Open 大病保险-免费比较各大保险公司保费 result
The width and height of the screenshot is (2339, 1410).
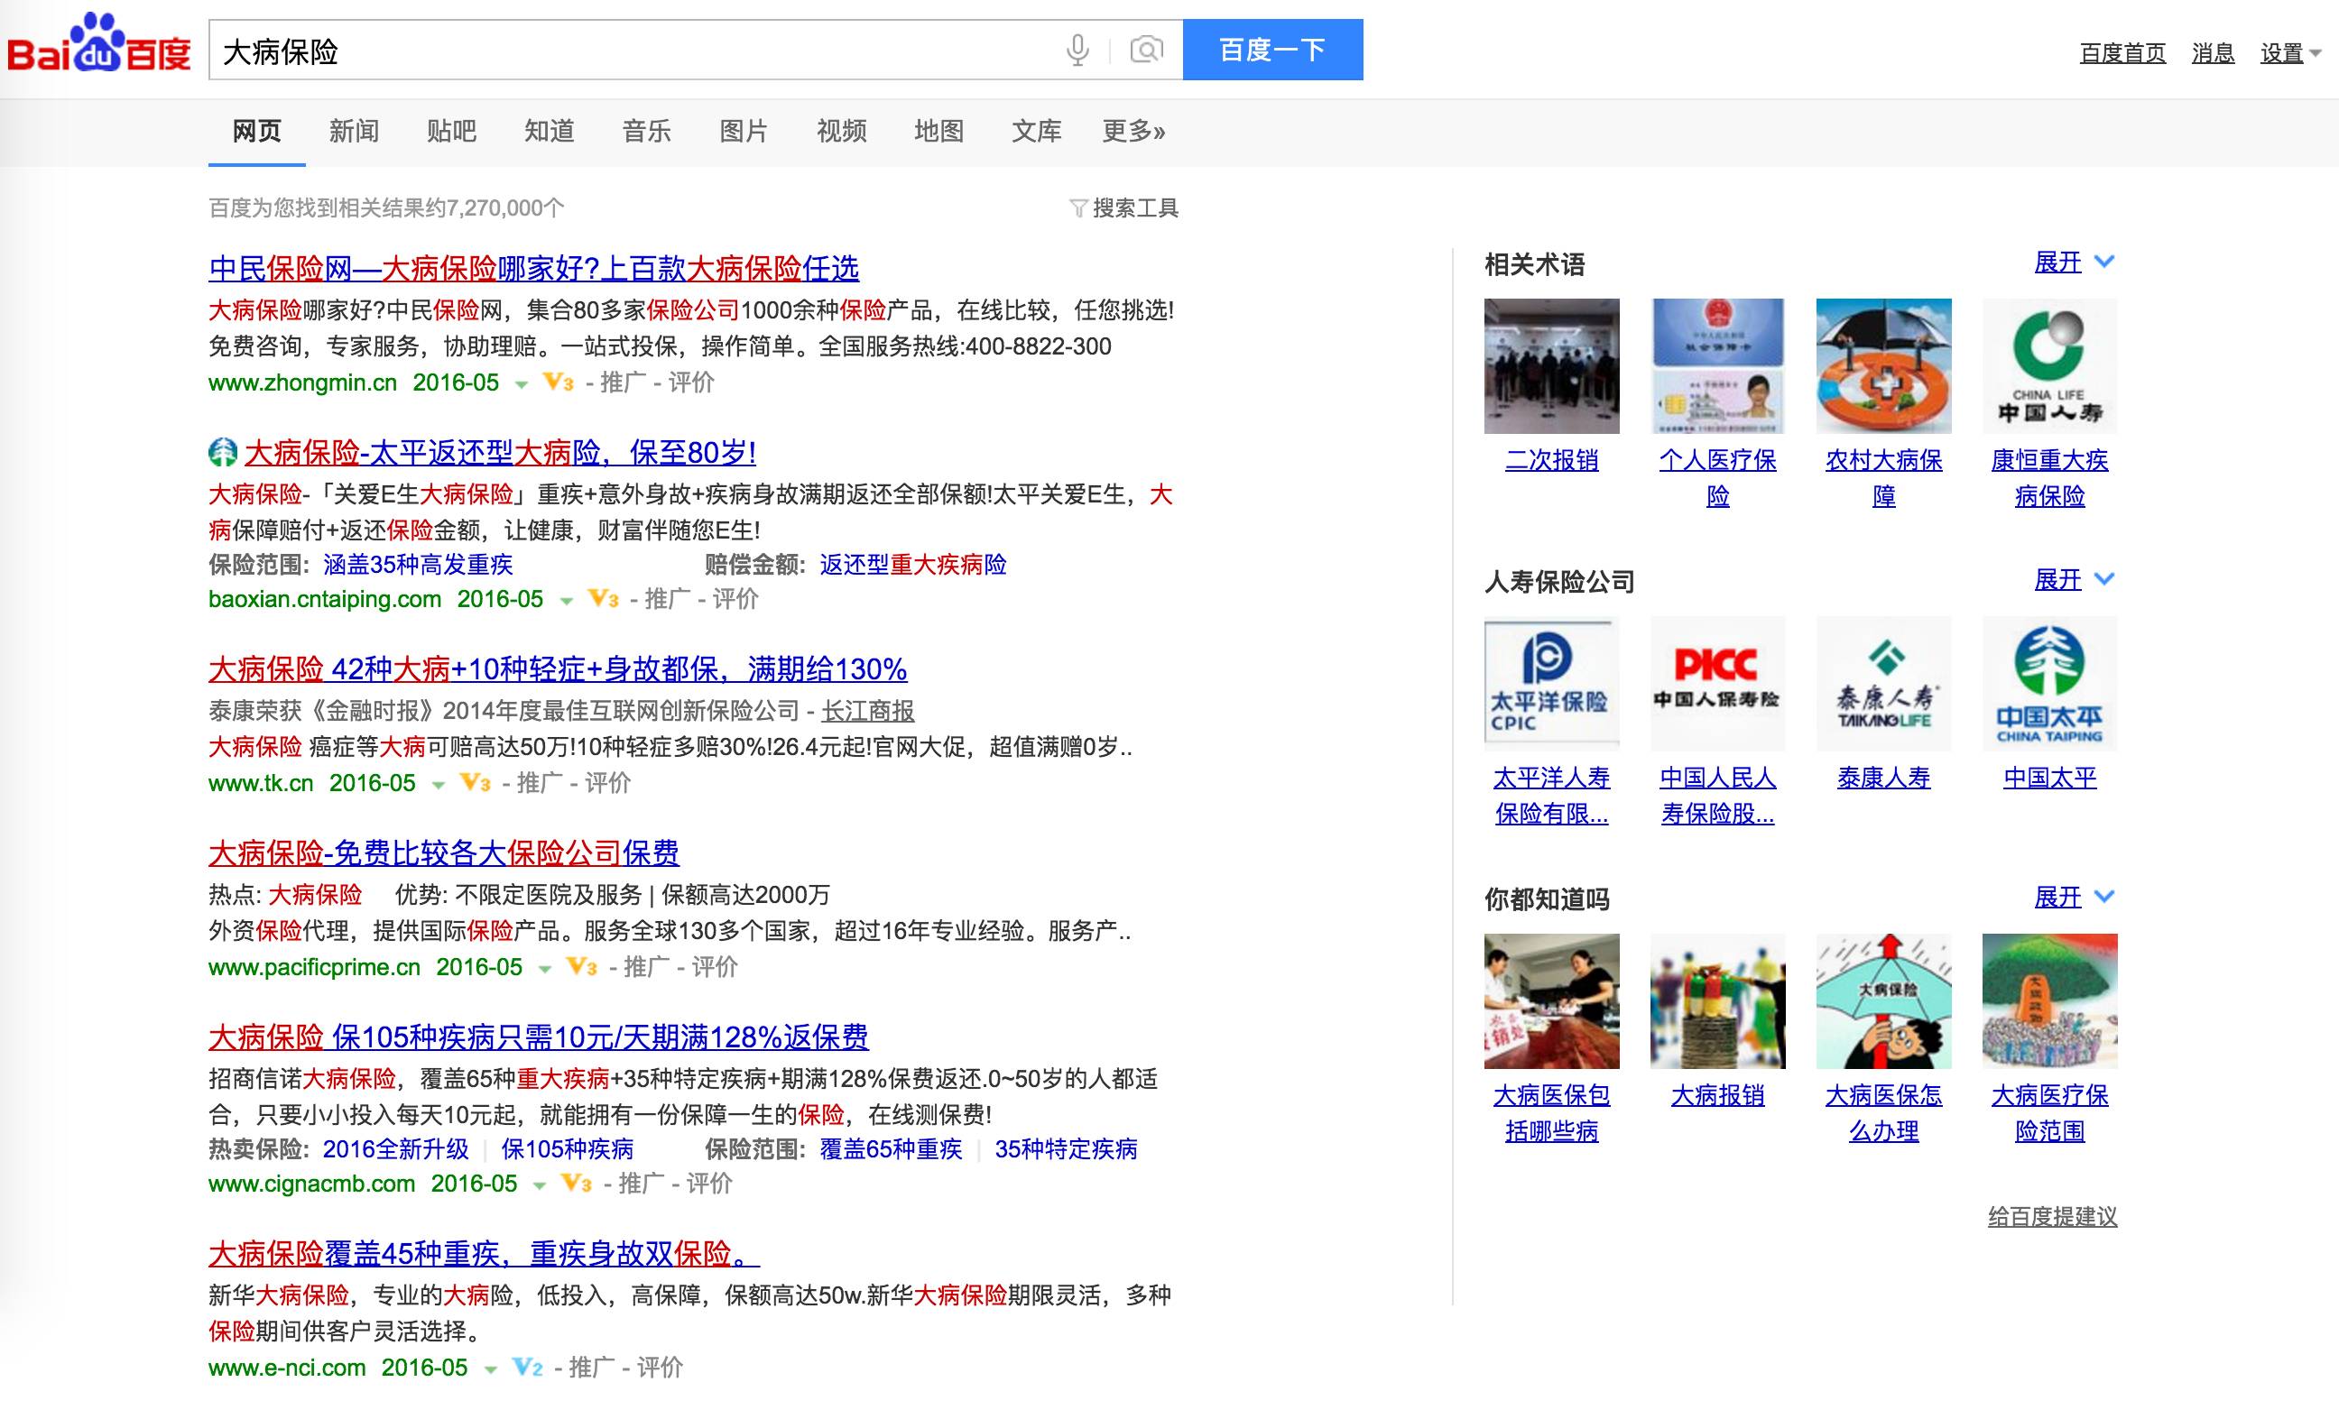(443, 853)
